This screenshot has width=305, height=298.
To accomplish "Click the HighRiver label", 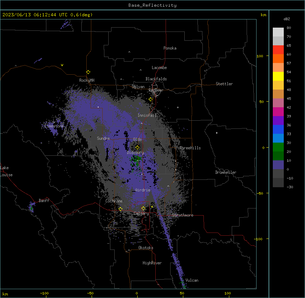I will click(152, 263).
